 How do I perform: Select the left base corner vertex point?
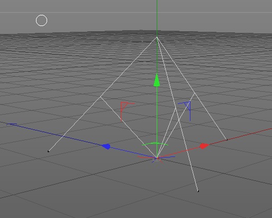coord(48,151)
